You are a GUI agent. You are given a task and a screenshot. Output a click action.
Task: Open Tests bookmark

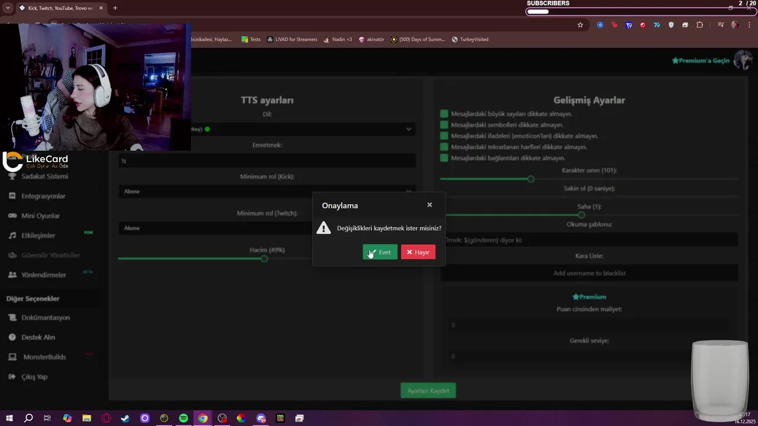(x=250, y=40)
